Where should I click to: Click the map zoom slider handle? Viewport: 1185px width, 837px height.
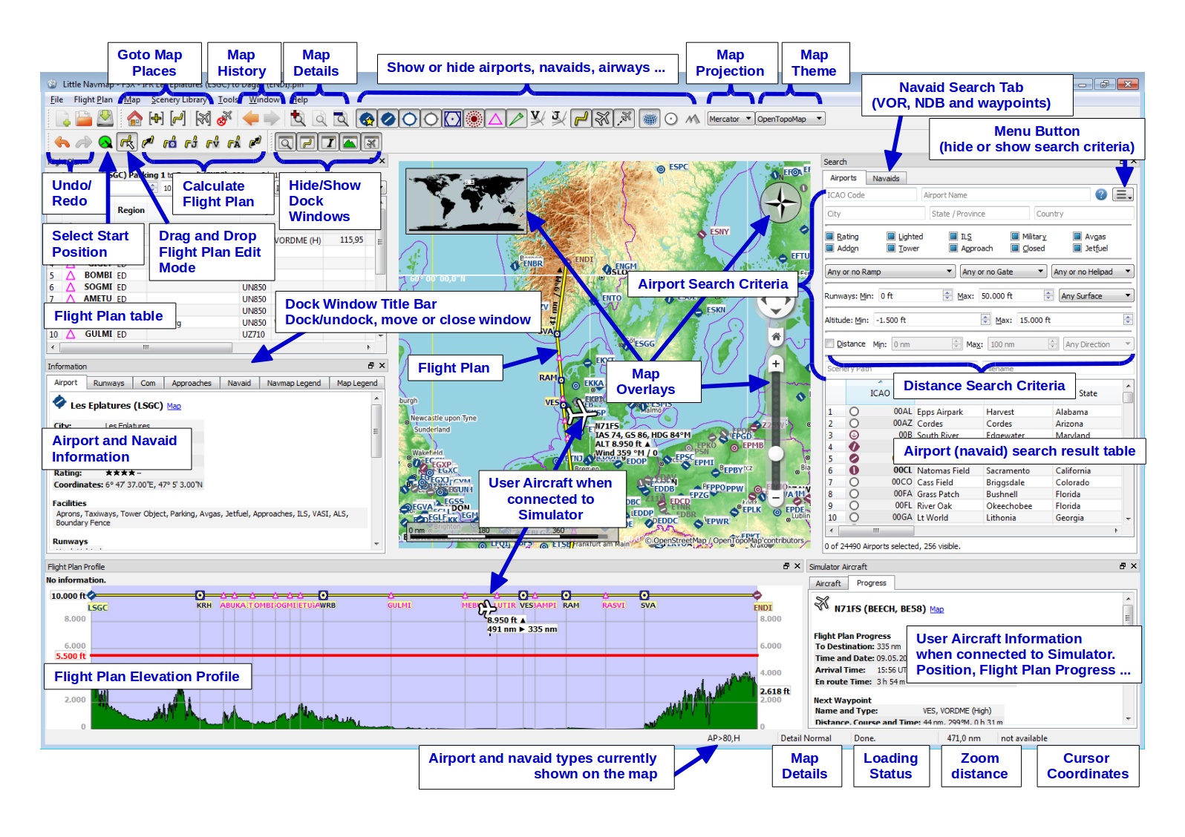(775, 453)
